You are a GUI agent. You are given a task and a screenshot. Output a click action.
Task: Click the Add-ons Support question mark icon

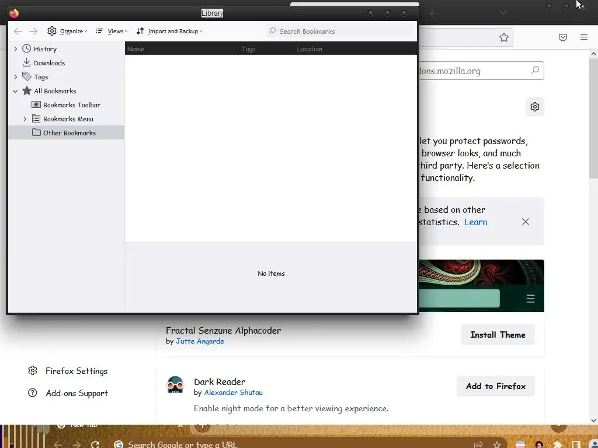point(33,393)
